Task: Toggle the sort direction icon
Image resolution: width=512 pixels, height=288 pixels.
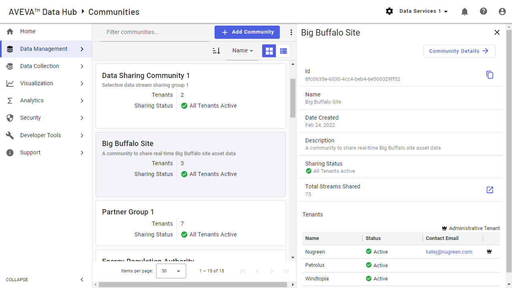Action: [216, 51]
